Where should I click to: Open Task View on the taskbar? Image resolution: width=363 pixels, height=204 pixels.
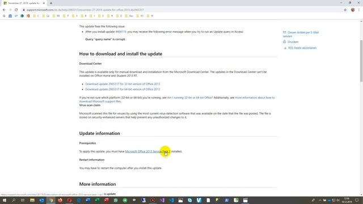[x=23, y=200]
